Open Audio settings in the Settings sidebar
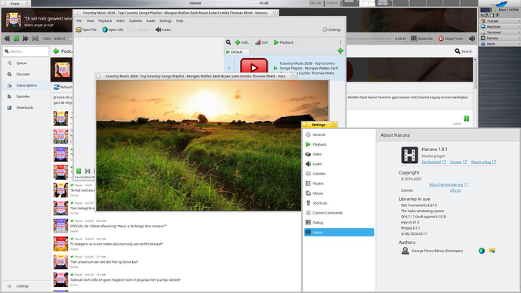 [x=339, y=164]
